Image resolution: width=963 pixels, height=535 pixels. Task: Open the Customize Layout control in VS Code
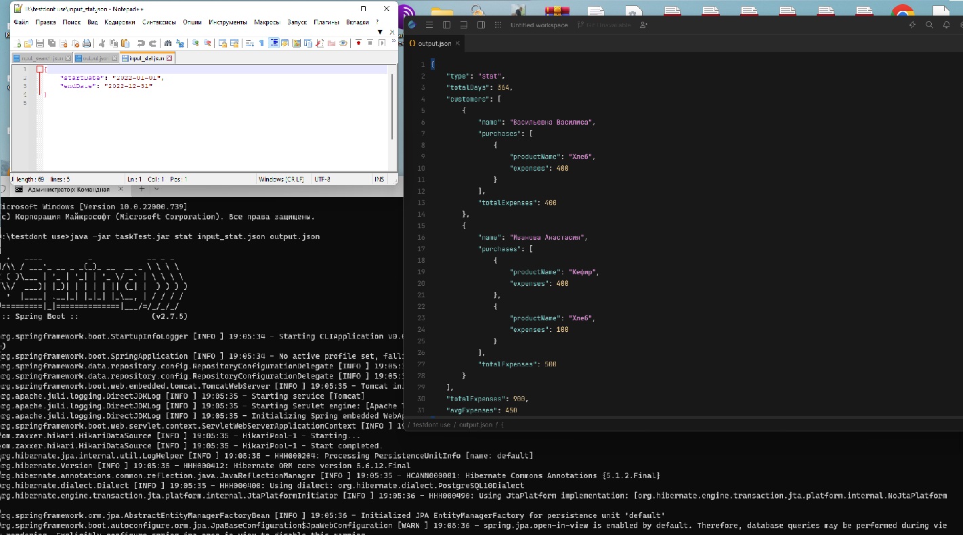498,24
